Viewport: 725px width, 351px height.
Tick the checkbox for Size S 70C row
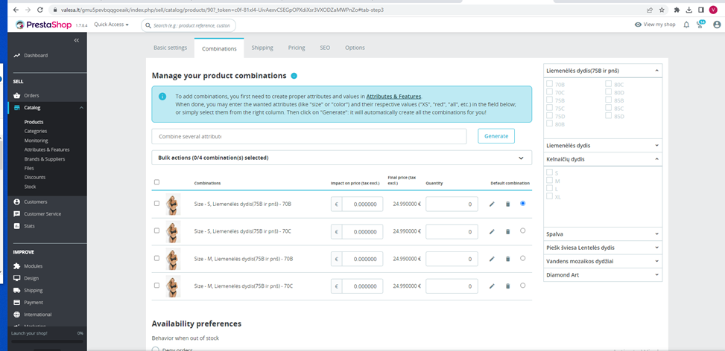[x=156, y=231]
